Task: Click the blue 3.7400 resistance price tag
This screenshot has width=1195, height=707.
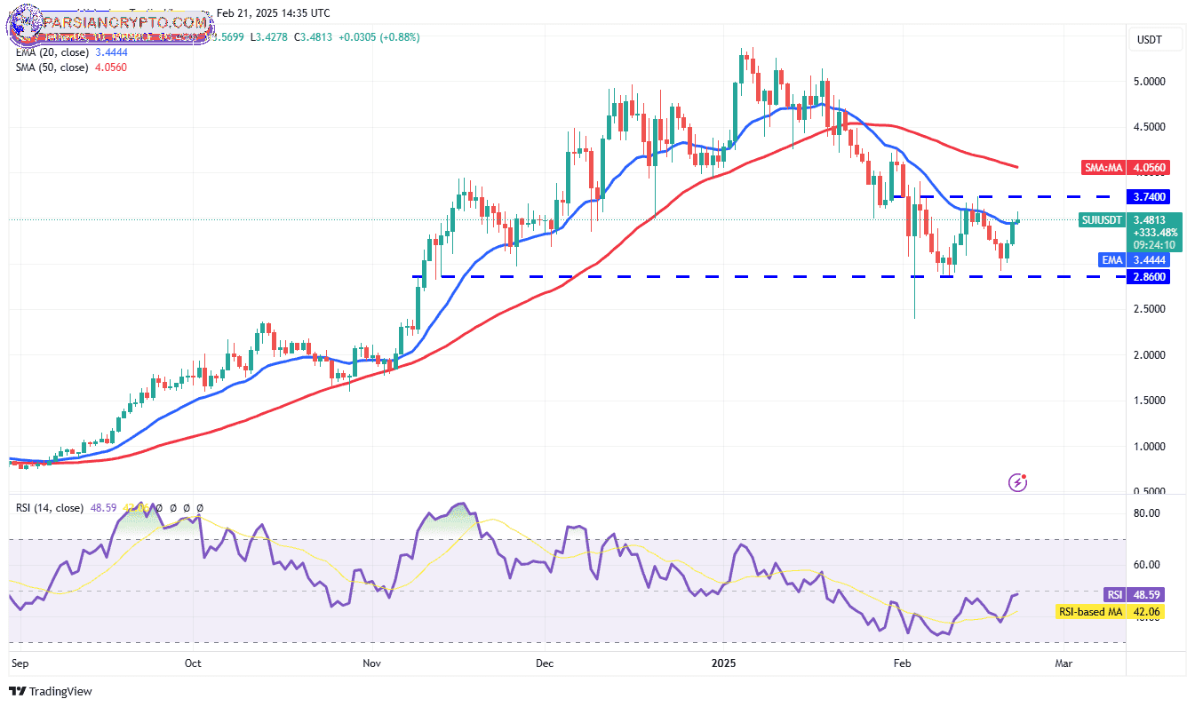Action: coord(1151,196)
